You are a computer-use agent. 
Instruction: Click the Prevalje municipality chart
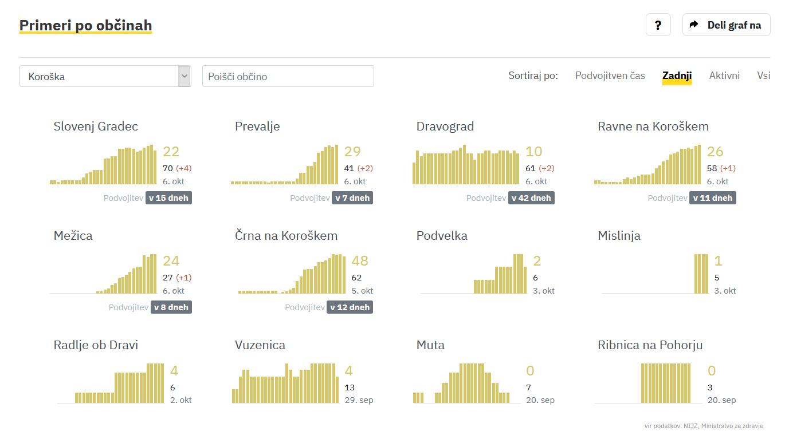(284, 165)
